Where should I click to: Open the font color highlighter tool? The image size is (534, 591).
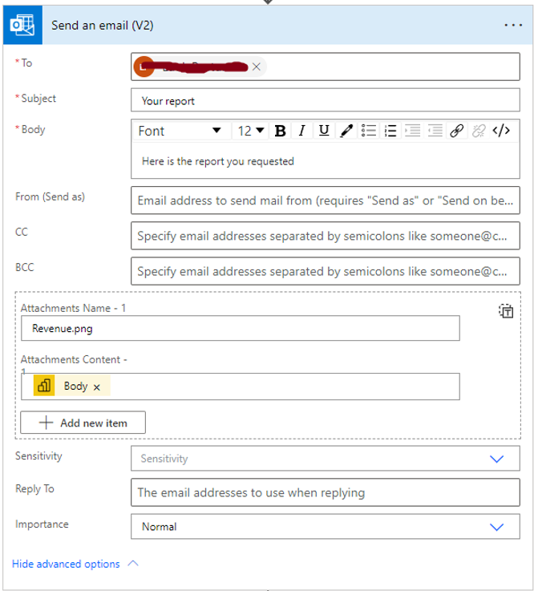click(346, 131)
